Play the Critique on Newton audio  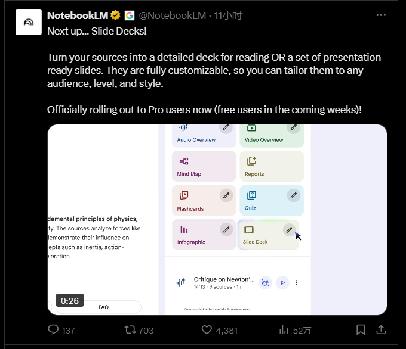[x=283, y=283]
